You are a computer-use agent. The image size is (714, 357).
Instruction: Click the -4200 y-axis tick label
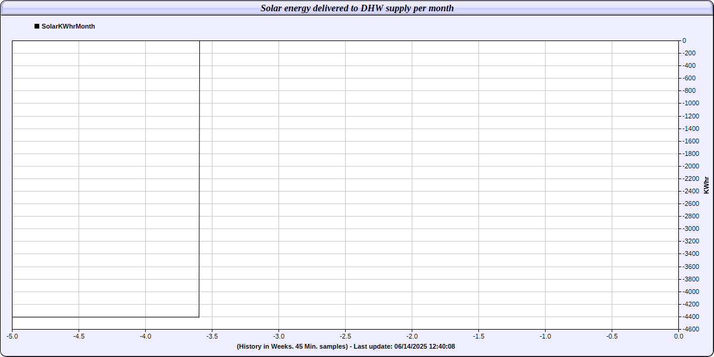(x=691, y=304)
